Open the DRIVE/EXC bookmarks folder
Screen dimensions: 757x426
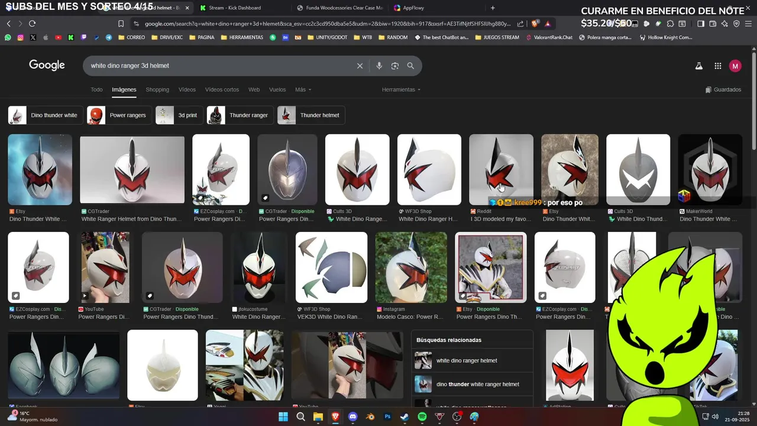point(167,37)
